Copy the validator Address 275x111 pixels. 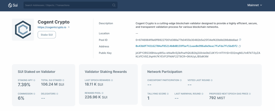(x=240, y=46)
